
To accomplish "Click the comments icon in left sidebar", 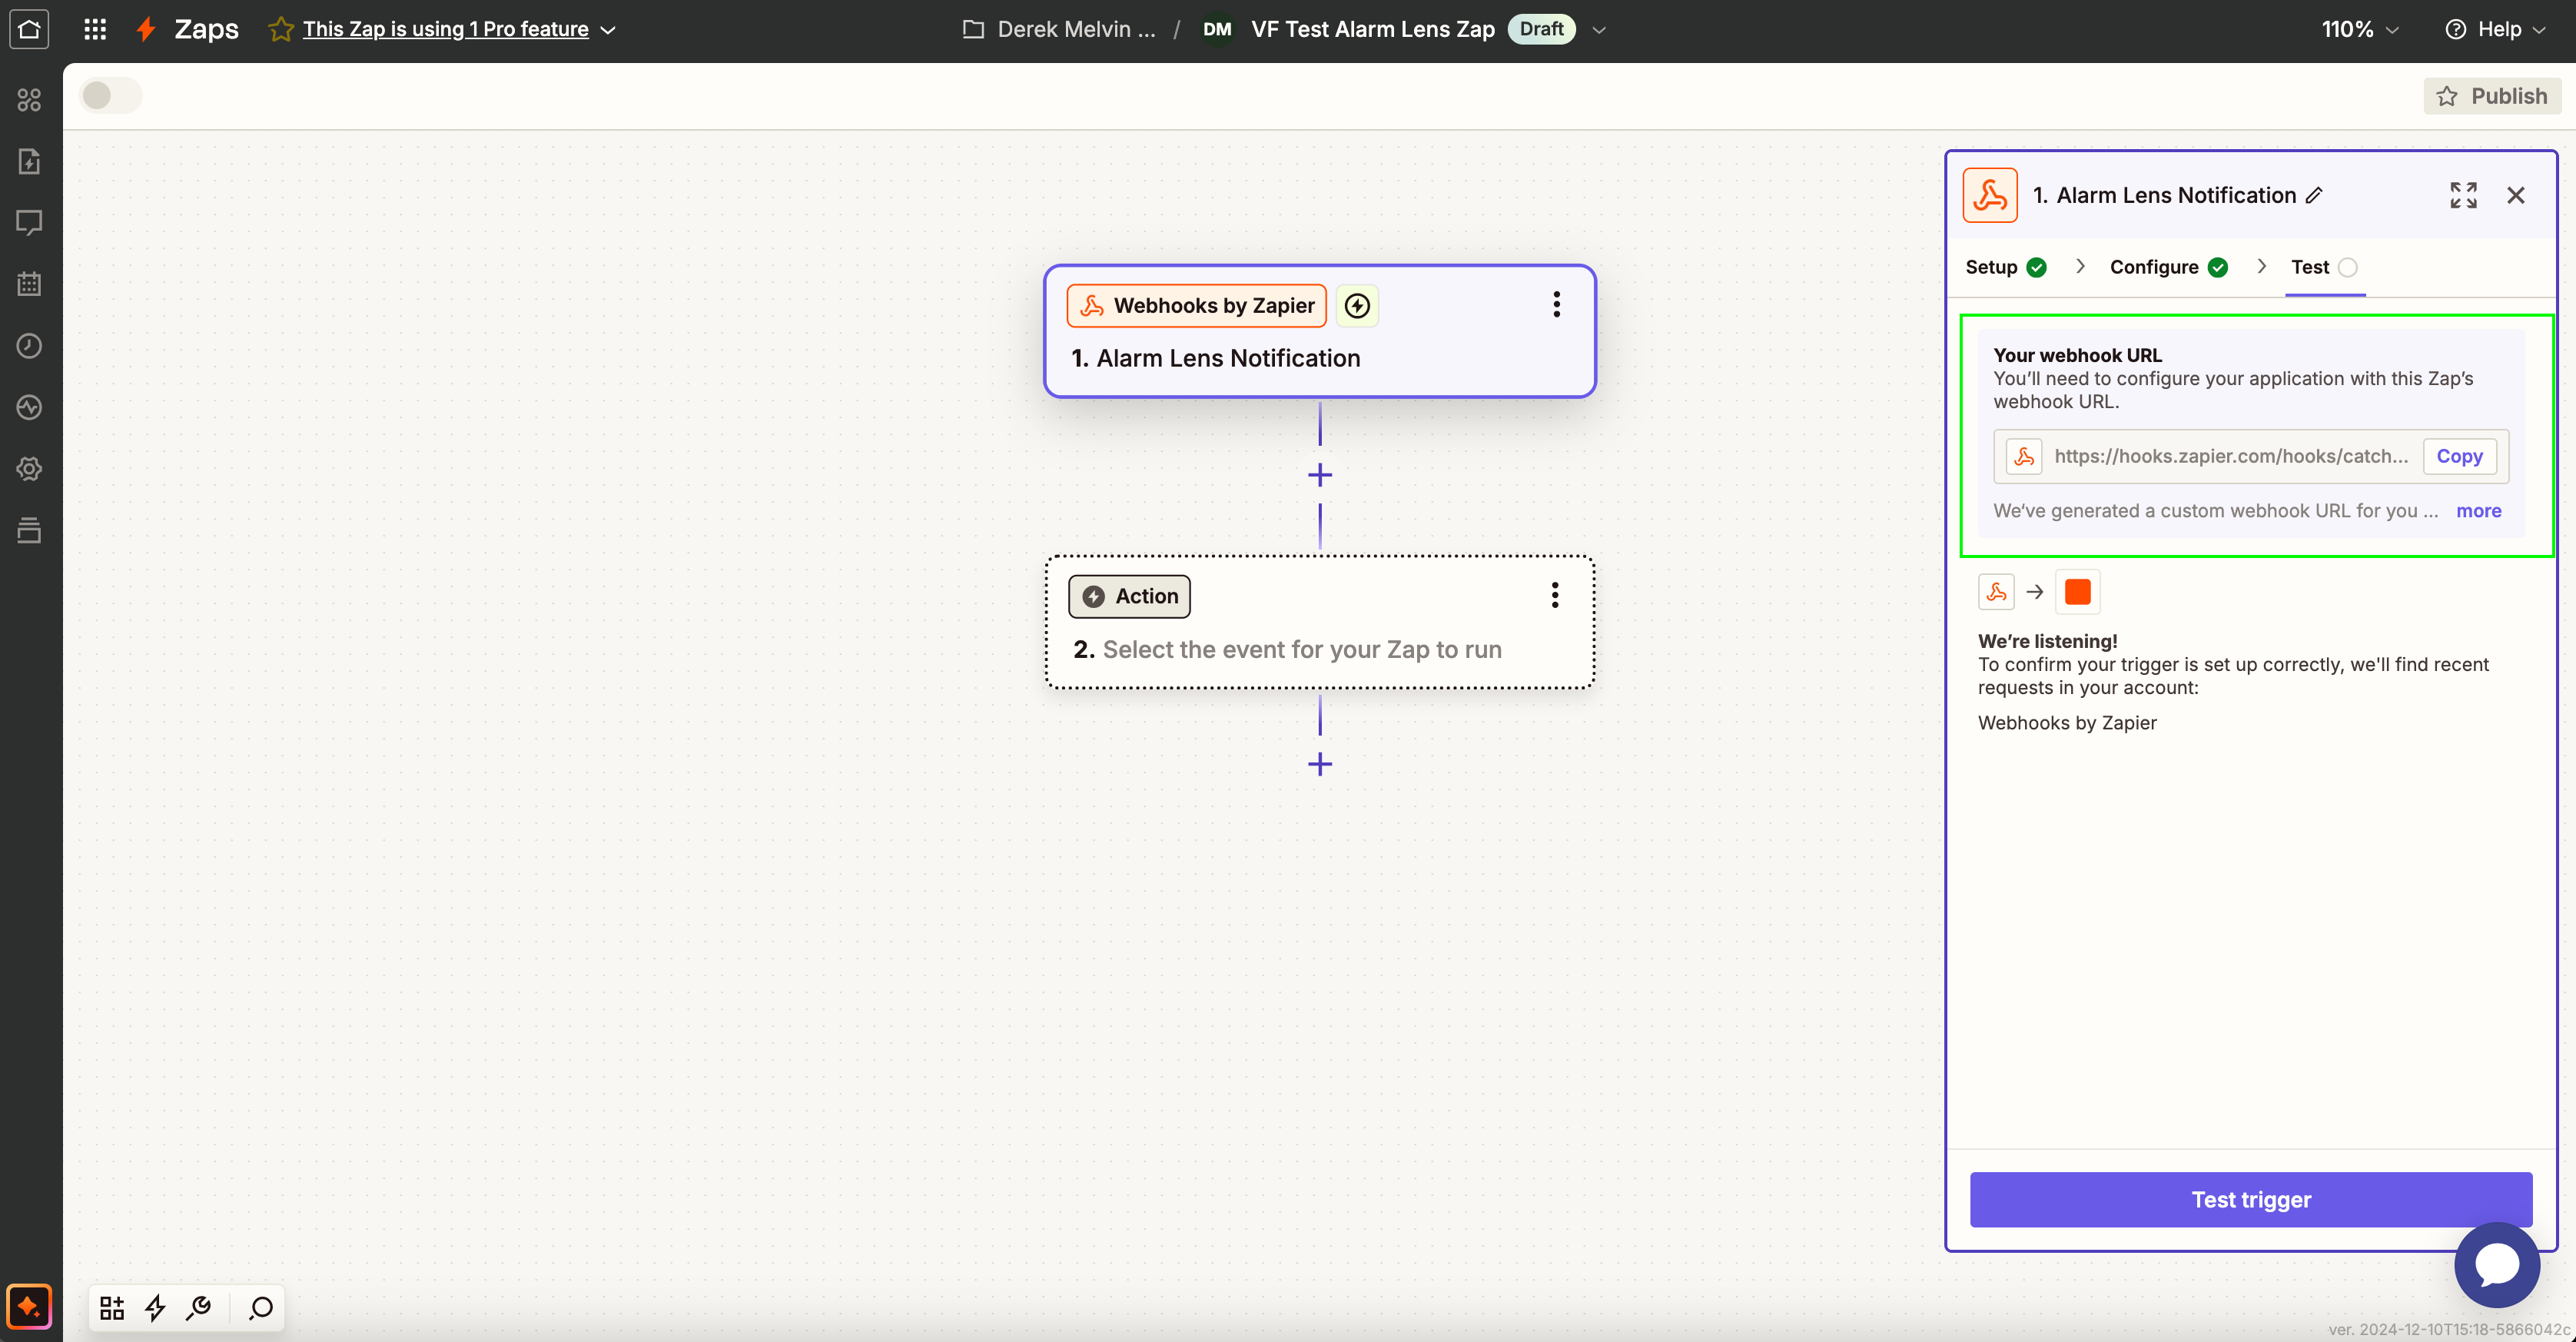I will (x=29, y=222).
